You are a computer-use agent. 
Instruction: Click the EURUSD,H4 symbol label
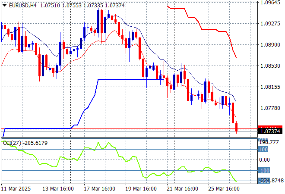click(x=23, y=6)
